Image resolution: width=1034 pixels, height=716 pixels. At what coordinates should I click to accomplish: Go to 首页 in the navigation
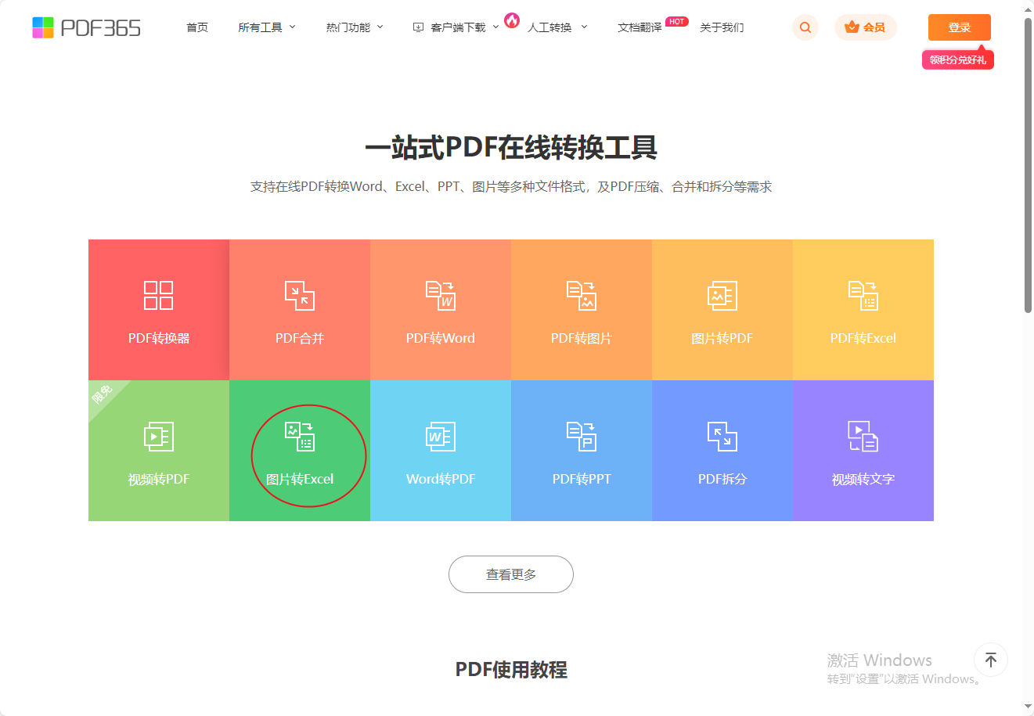197,27
